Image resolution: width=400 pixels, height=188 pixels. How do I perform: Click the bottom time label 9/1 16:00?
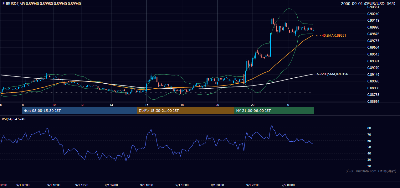click(146, 185)
